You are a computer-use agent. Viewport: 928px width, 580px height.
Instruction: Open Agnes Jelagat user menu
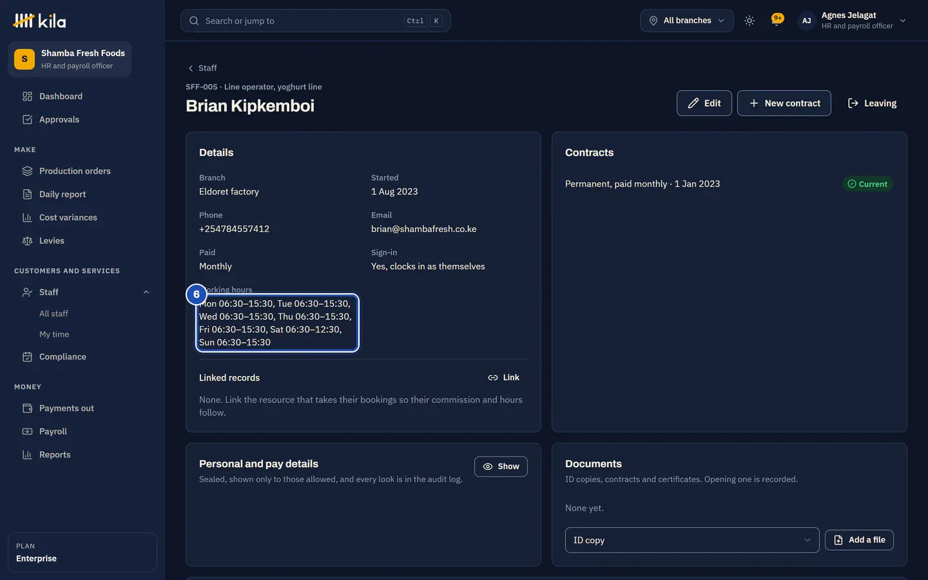853,21
